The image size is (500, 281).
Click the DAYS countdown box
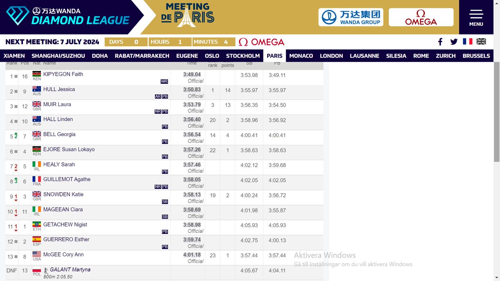pos(126,42)
